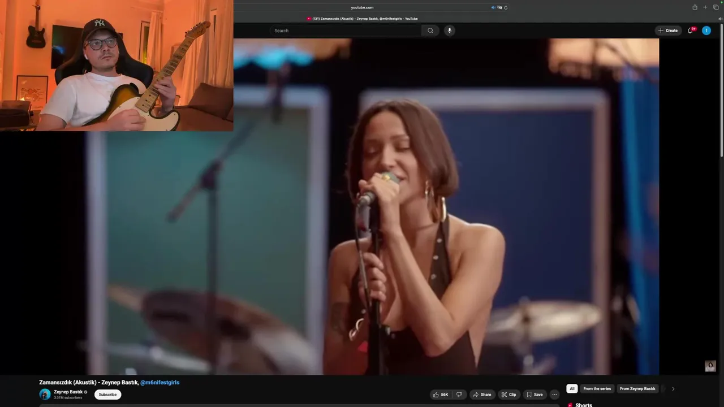Select the From Zeynep Bastık chip

click(x=637, y=389)
